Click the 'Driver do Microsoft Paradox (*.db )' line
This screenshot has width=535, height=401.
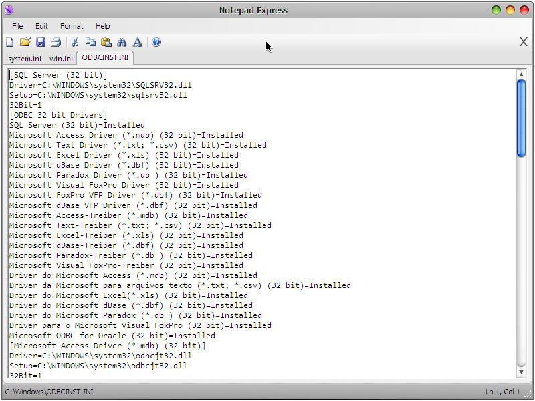click(x=136, y=315)
